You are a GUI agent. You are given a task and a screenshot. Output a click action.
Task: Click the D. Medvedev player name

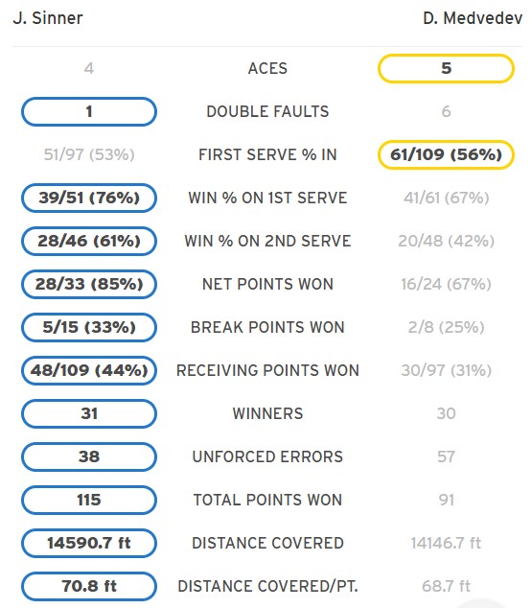pyautogui.click(x=473, y=18)
